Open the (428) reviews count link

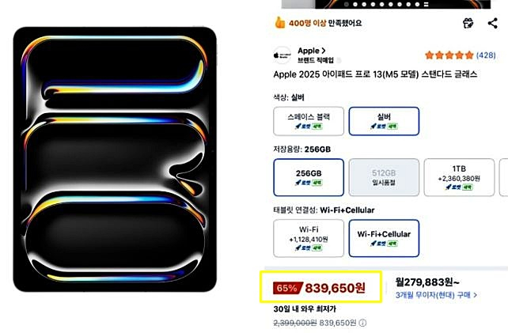486,55
